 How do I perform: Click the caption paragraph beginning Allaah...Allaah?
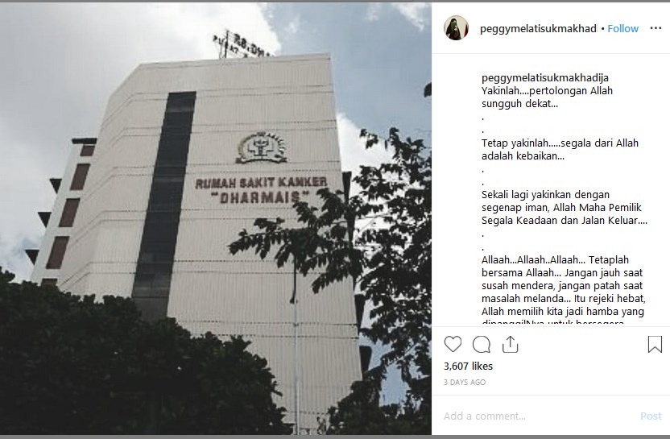tap(563, 288)
